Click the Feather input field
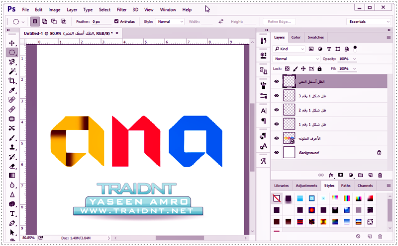The width and height of the screenshot is (398, 246). point(101,21)
